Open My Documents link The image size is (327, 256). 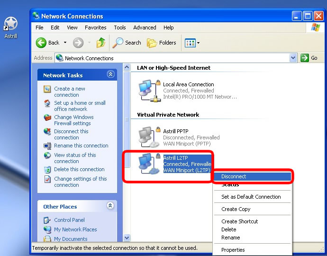71,239
